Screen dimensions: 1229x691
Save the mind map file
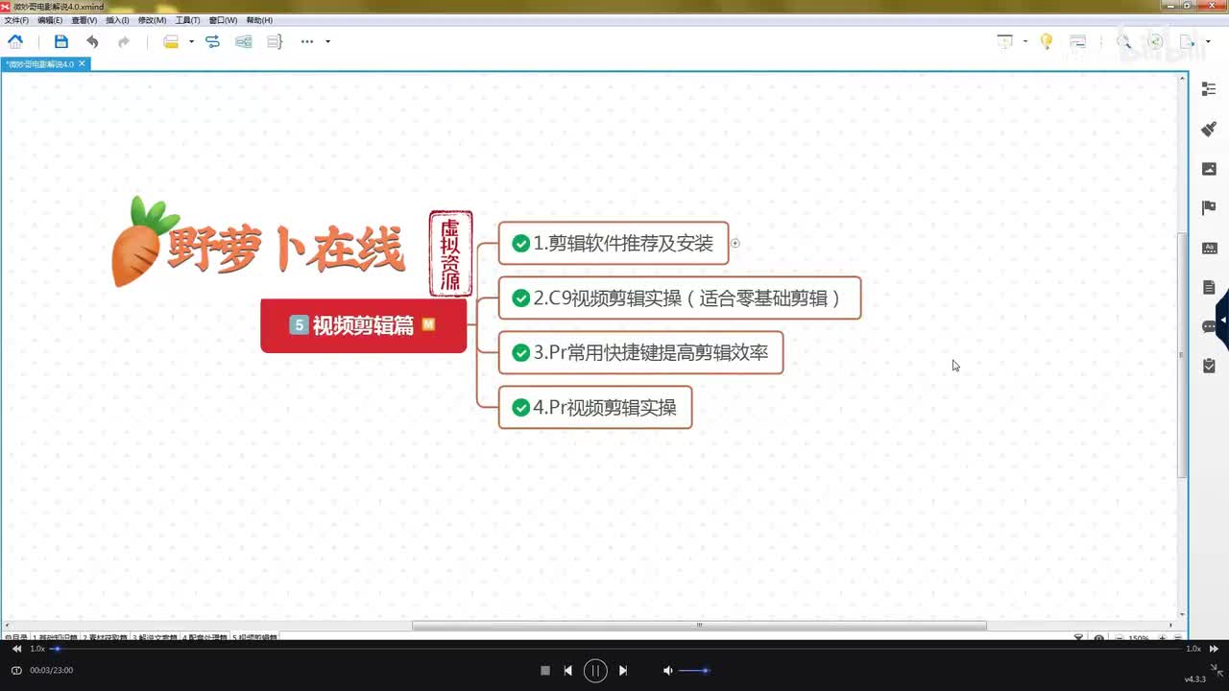(x=61, y=41)
